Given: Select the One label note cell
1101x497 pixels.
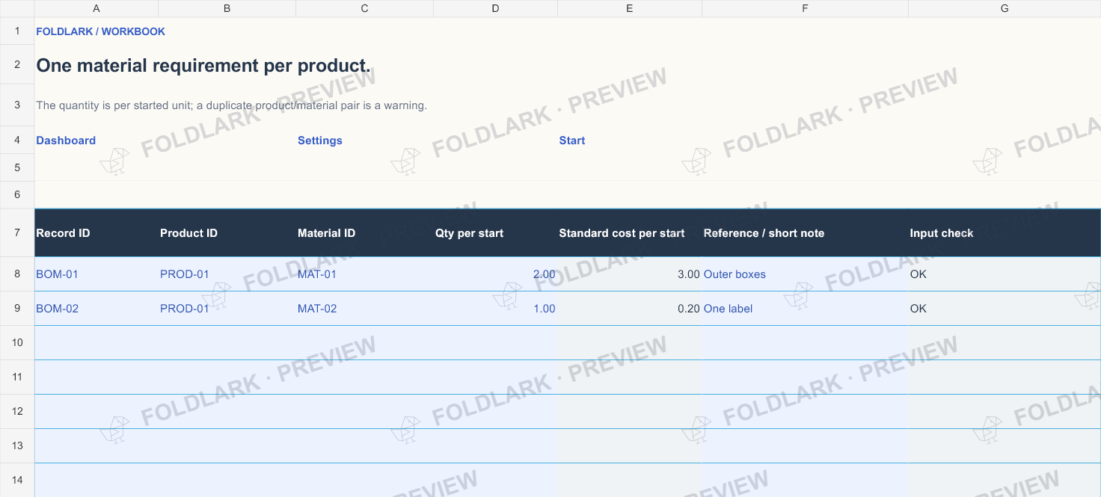Looking at the screenshot, I should [806, 309].
